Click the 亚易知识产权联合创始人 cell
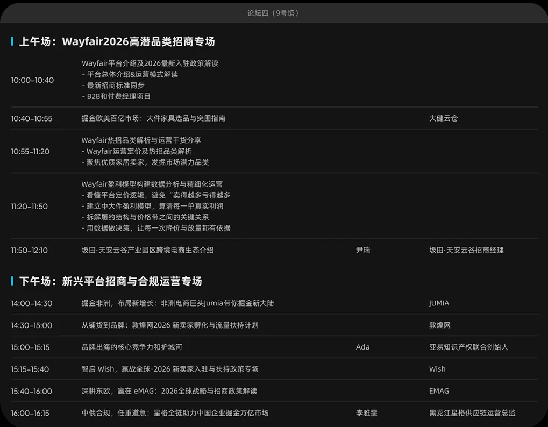Viewport: 548px width, 427px height. click(x=468, y=347)
